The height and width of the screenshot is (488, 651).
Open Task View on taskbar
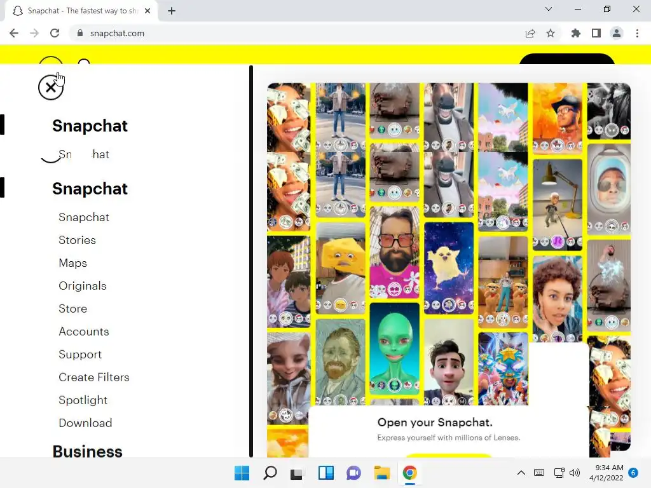296,473
